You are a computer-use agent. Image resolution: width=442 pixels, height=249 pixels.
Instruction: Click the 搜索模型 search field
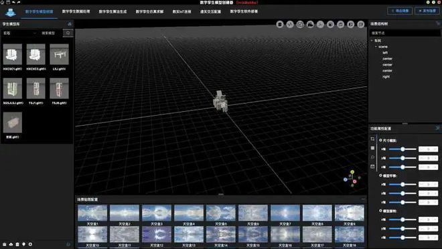(51, 33)
